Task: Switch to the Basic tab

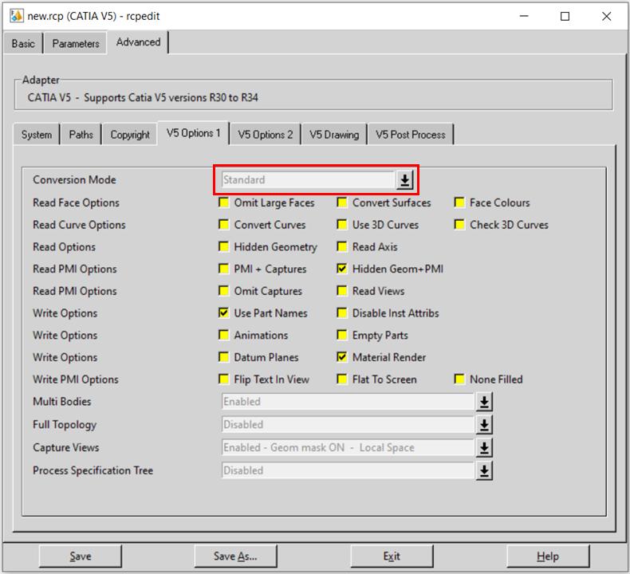Action: click(x=23, y=43)
